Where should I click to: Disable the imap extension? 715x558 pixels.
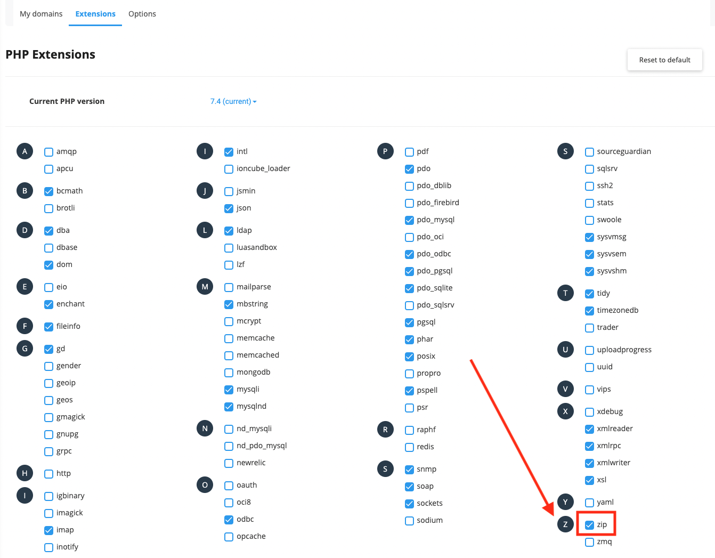click(48, 530)
